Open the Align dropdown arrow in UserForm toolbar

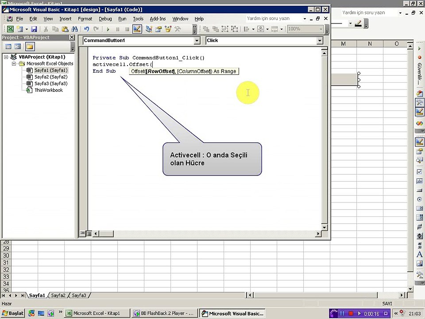(x=253, y=29)
